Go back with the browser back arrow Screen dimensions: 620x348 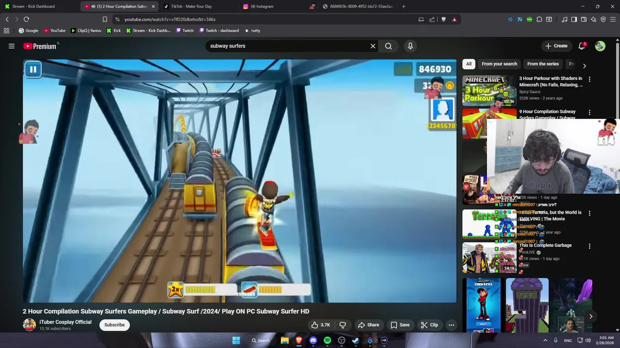pos(7,19)
